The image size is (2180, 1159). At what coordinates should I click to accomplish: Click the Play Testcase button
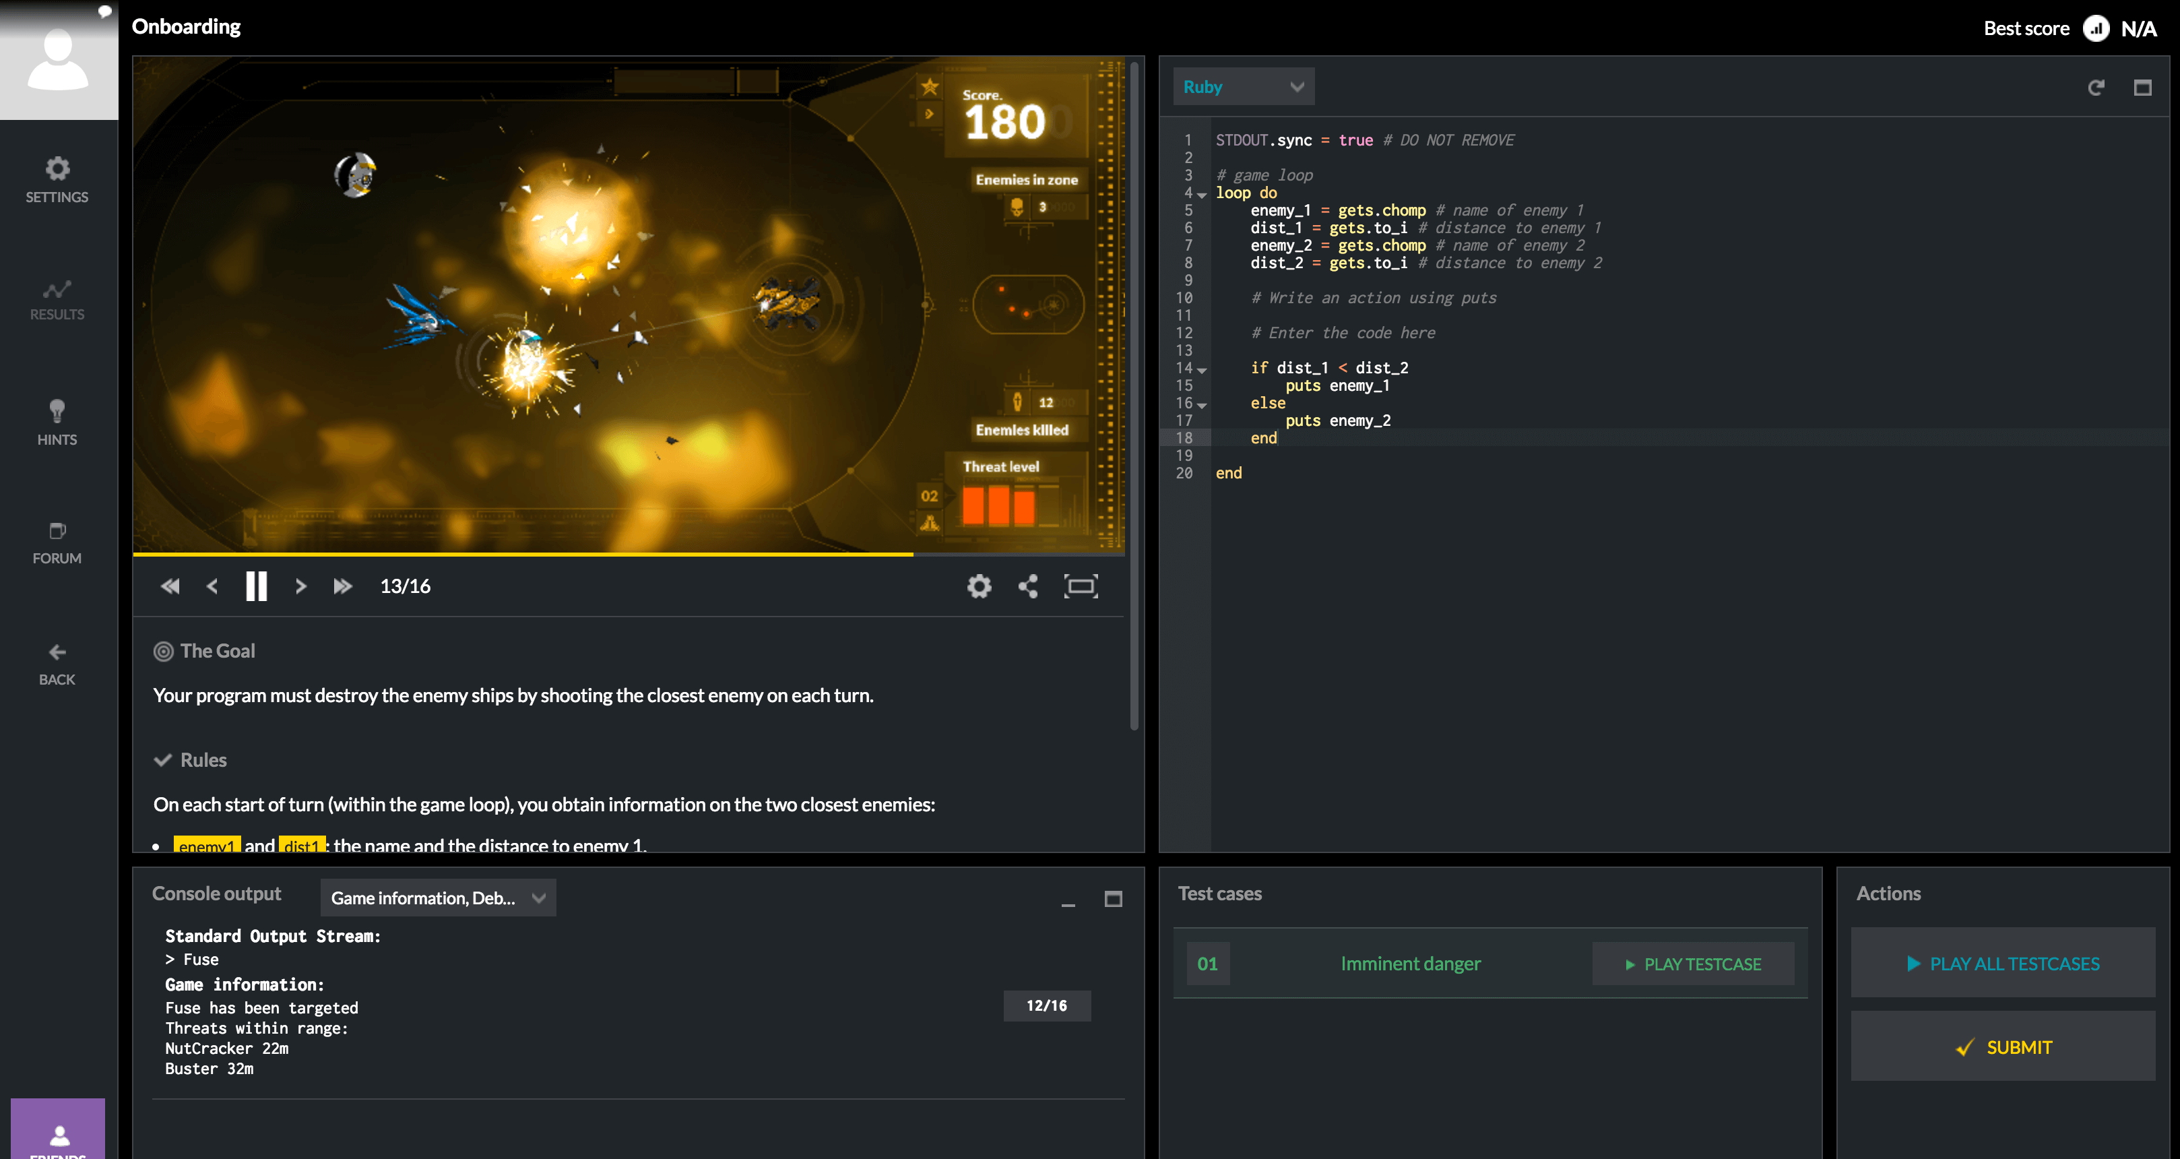point(1692,964)
